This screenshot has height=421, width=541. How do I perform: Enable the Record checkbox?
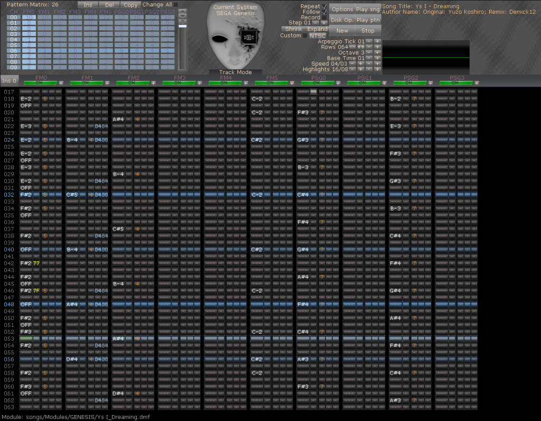pos(324,17)
